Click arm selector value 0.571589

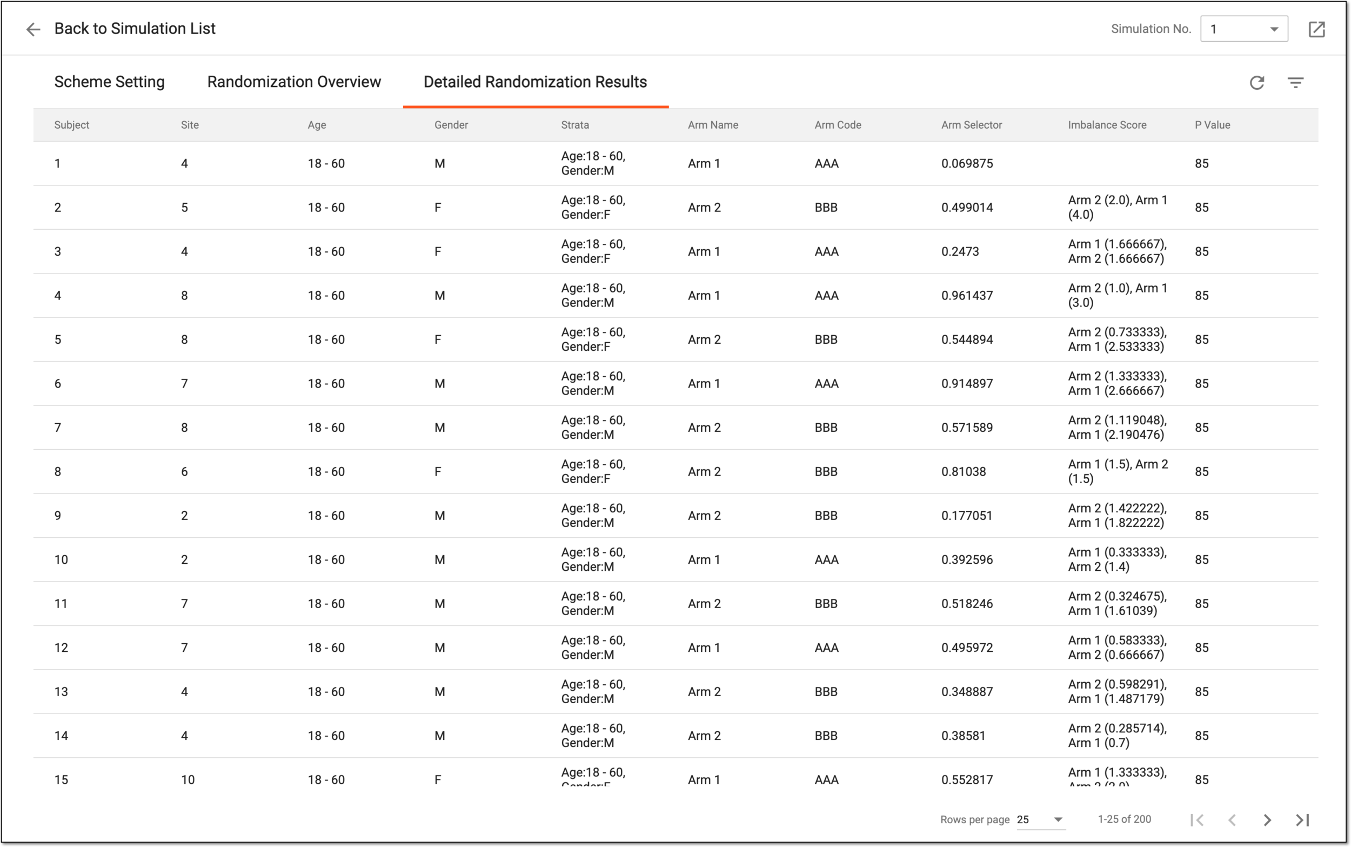967,428
